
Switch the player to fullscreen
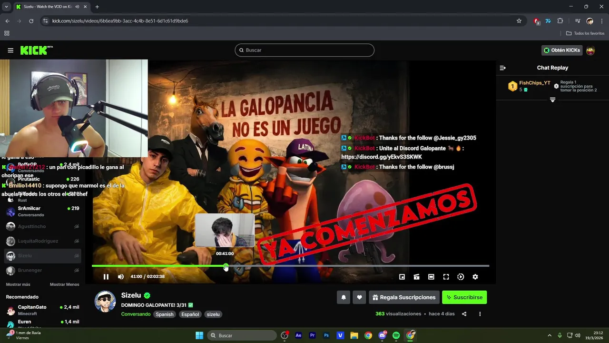coord(446,277)
